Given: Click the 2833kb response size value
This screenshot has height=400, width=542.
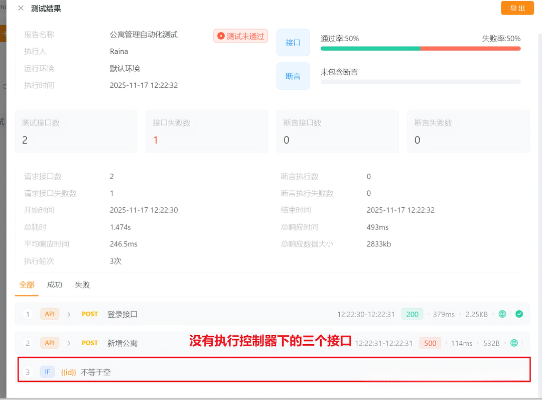Looking at the screenshot, I should pyautogui.click(x=379, y=244).
